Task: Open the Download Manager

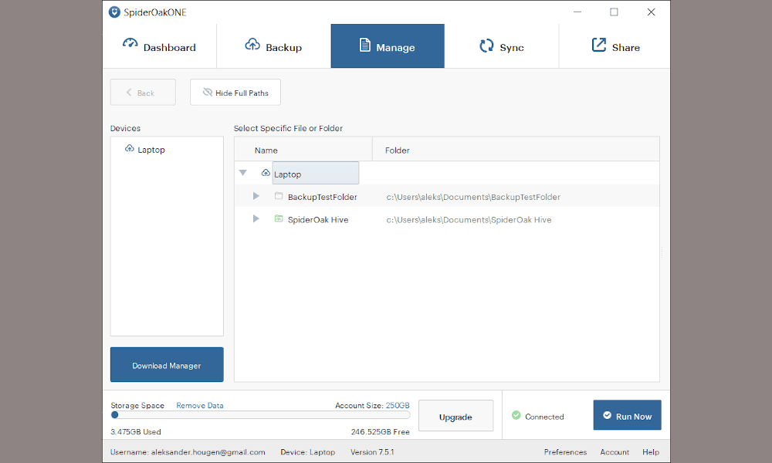Action: click(x=167, y=364)
